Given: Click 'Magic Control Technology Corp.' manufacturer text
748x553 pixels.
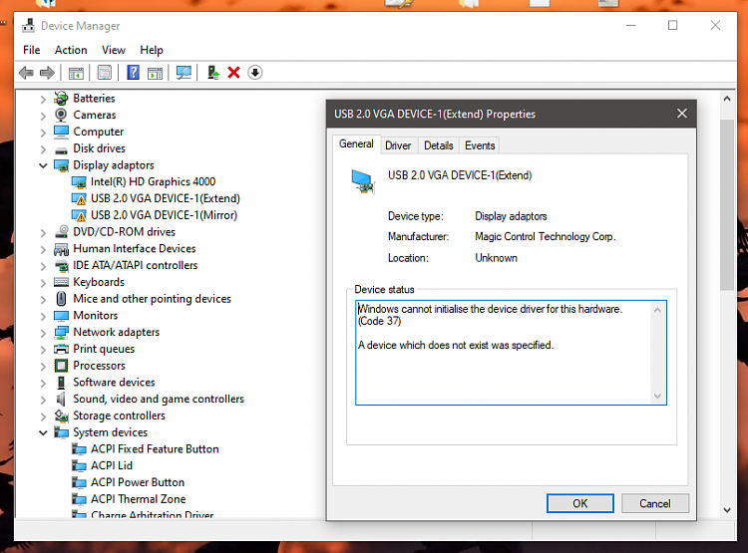Looking at the screenshot, I should [546, 236].
